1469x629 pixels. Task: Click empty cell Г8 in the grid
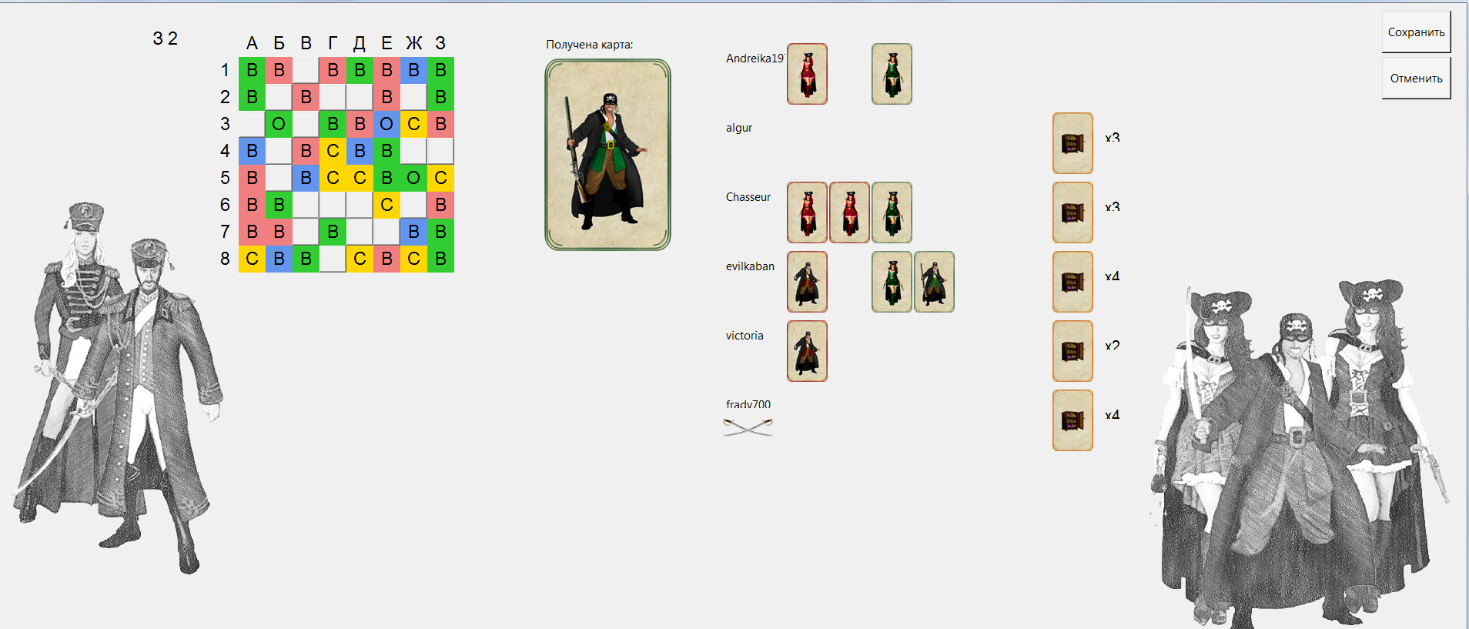(x=333, y=259)
